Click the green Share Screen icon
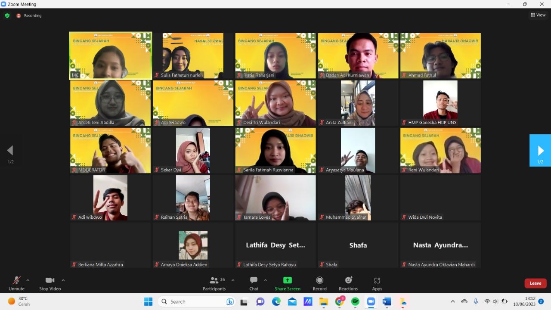The image size is (551, 310). (288, 280)
